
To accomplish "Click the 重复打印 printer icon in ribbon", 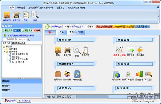I will tap(16, 16).
